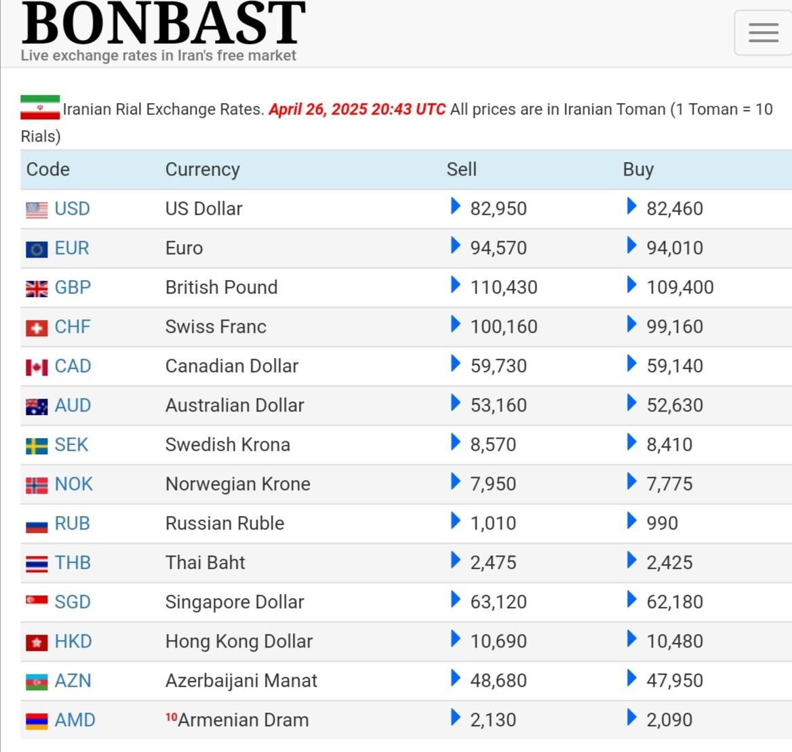Click the blue arrow beside EUR sell 94,570

pyautogui.click(x=456, y=245)
